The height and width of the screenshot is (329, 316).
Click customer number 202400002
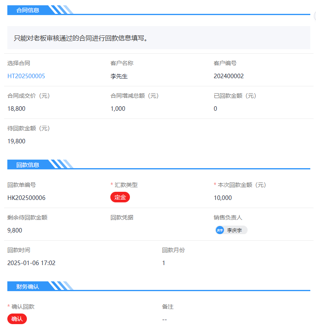(x=228, y=76)
